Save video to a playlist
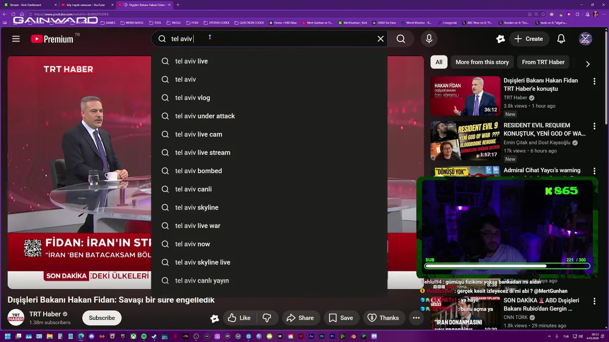The width and height of the screenshot is (609, 342). coord(341,318)
